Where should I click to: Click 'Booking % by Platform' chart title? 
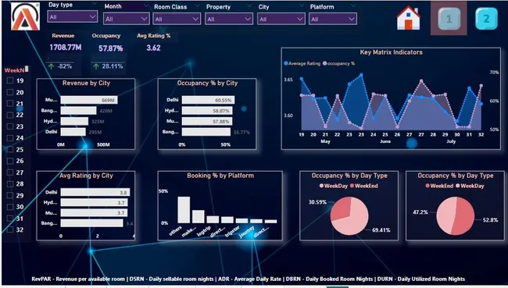pos(220,176)
